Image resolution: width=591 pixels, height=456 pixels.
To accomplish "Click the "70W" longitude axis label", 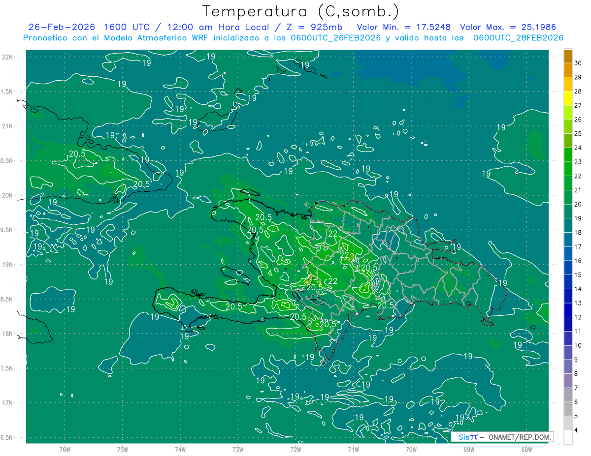I will pyautogui.click(x=411, y=450).
